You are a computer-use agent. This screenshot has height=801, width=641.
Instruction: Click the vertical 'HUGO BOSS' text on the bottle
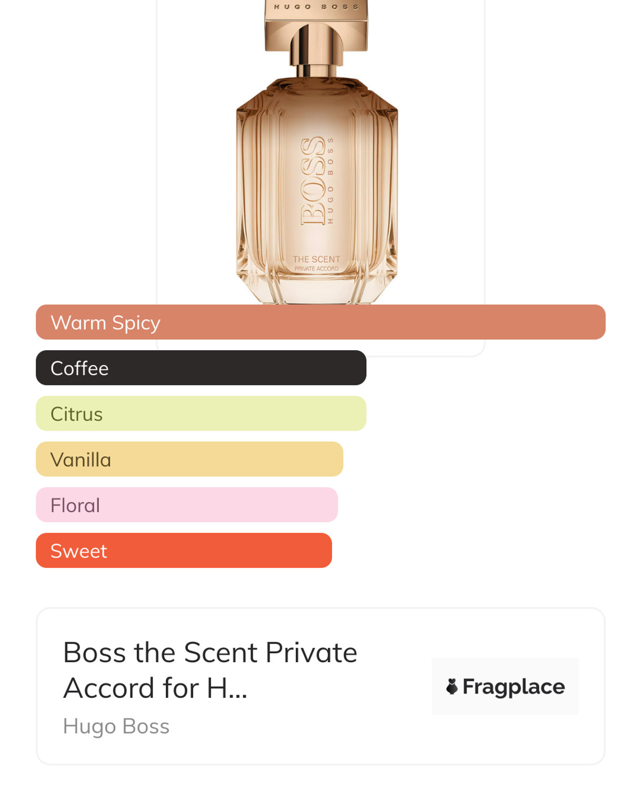pos(330,180)
